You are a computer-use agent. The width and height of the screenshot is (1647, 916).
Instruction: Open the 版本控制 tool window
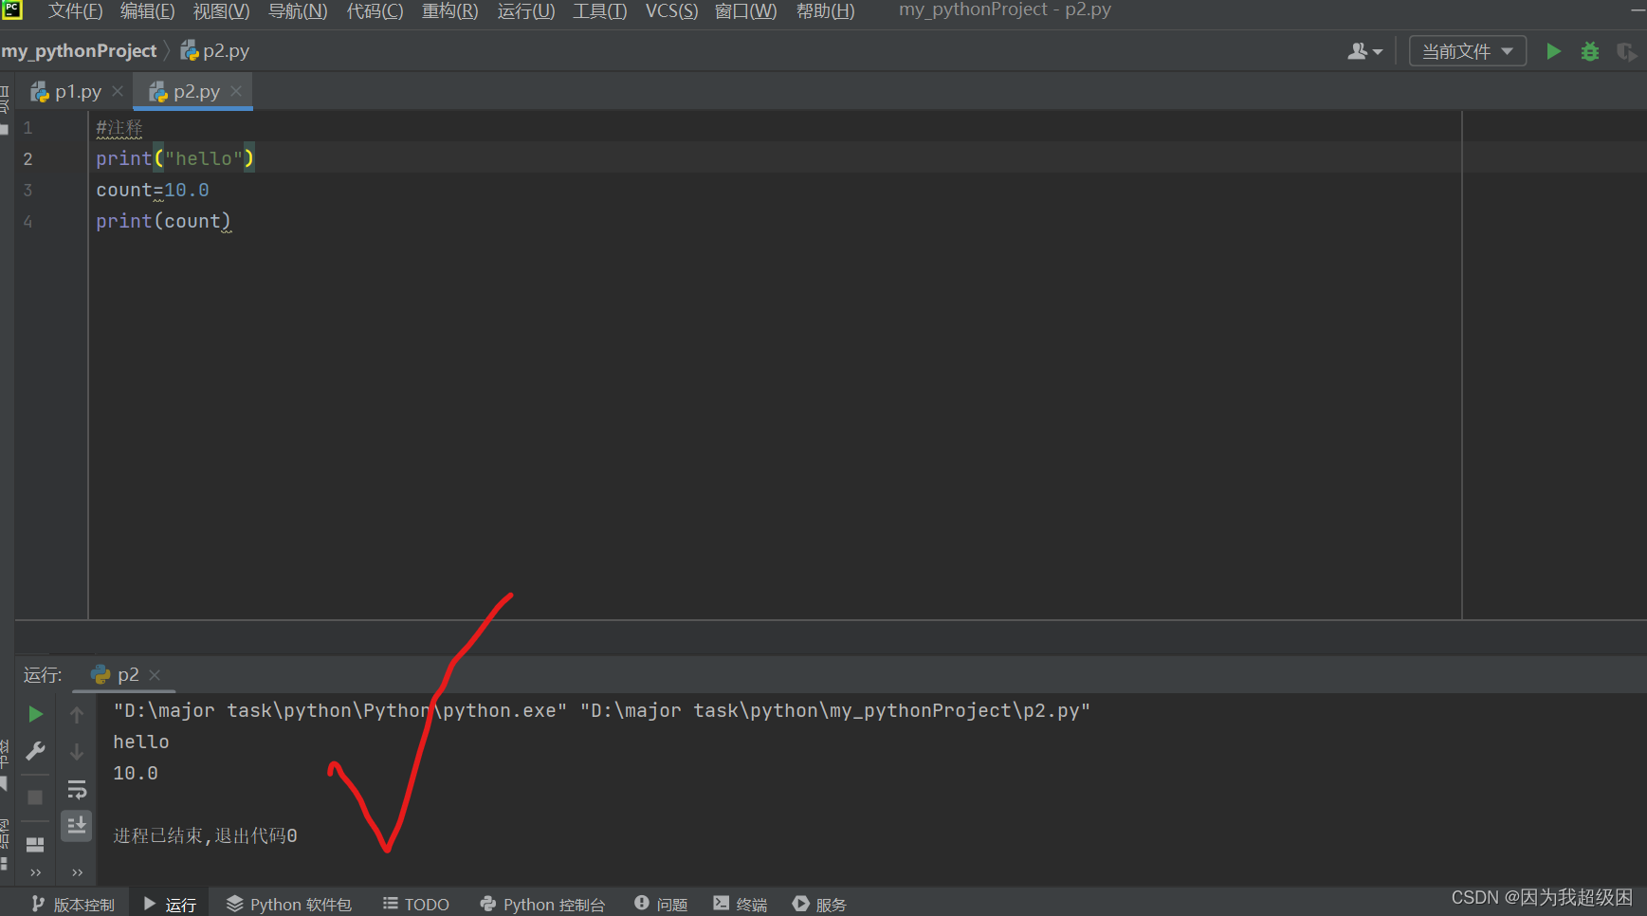coord(71,903)
